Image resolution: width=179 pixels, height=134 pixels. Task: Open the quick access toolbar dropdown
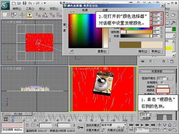click(45, 3)
